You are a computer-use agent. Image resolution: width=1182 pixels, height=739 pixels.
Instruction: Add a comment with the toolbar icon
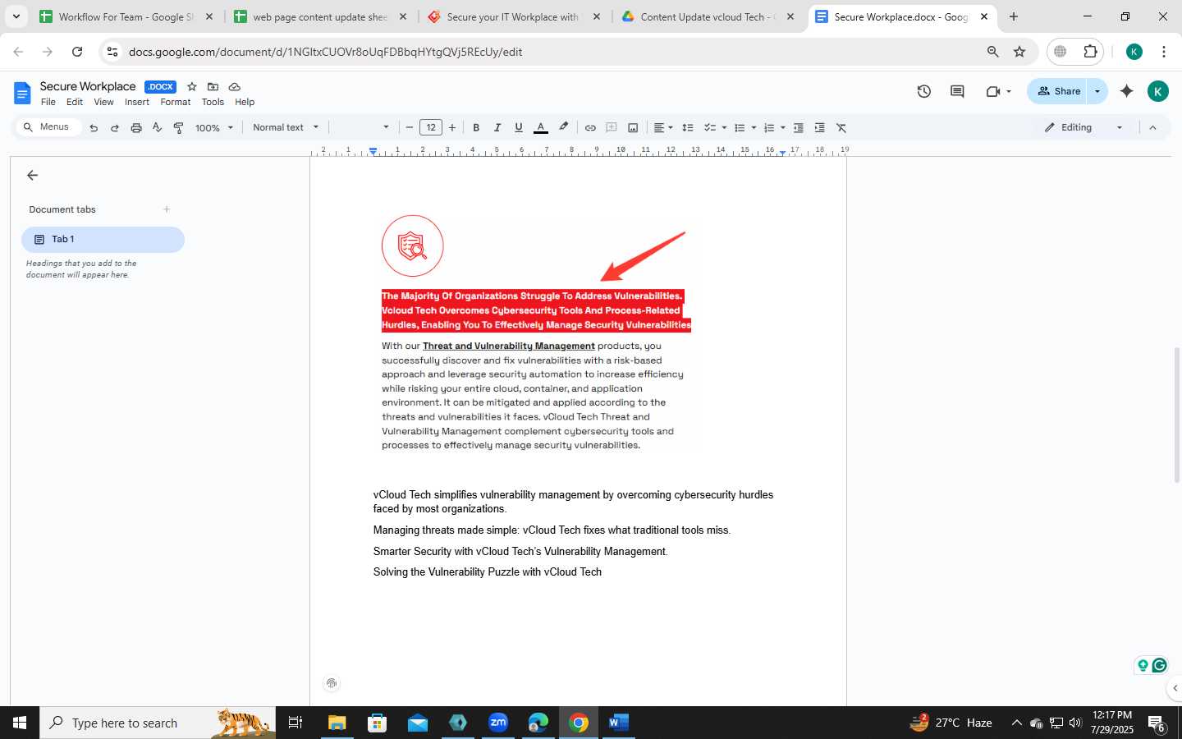(612, 127)
